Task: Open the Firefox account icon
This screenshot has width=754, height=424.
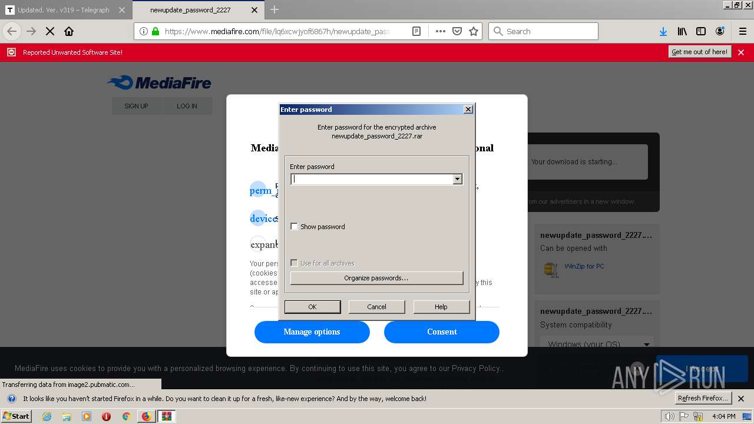Action: pos(720,31)
